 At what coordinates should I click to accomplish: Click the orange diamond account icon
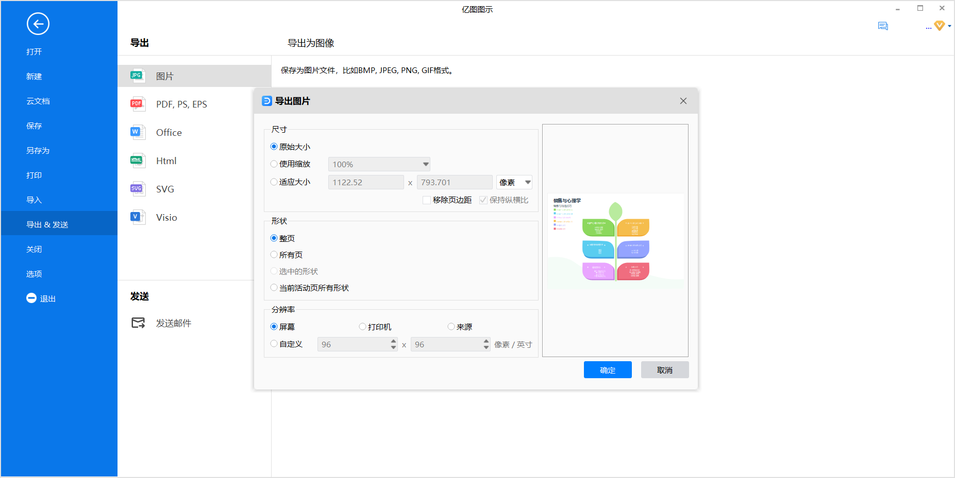940,25
